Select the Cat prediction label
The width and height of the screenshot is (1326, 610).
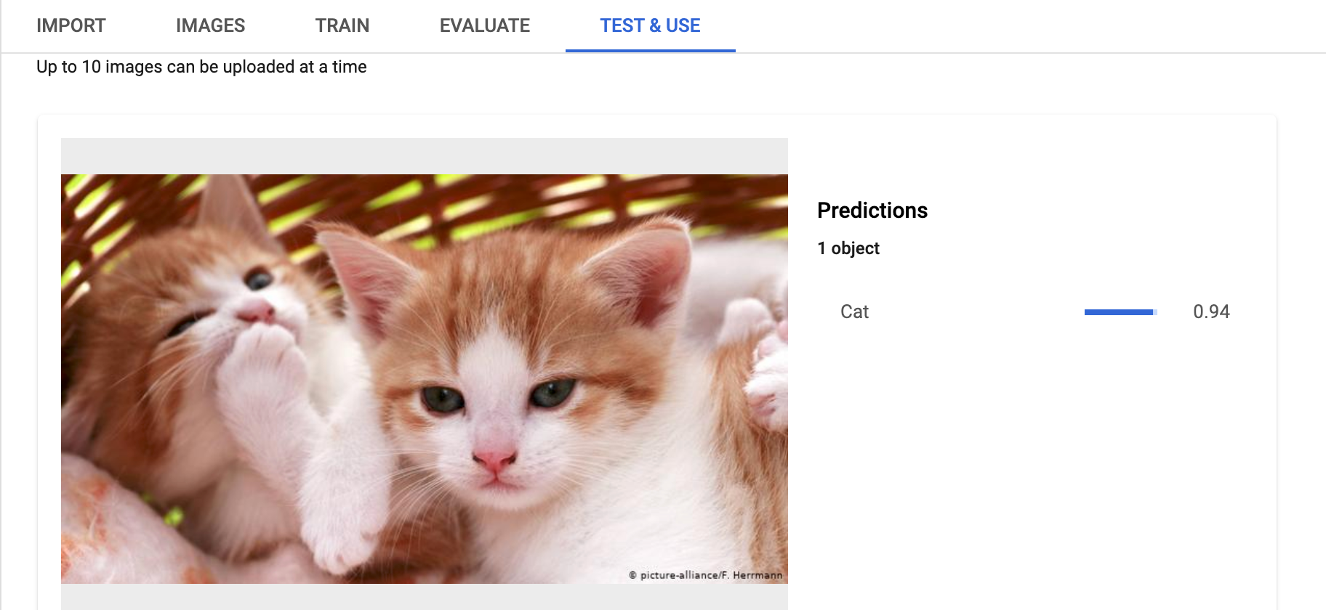(x=853, y=311)
